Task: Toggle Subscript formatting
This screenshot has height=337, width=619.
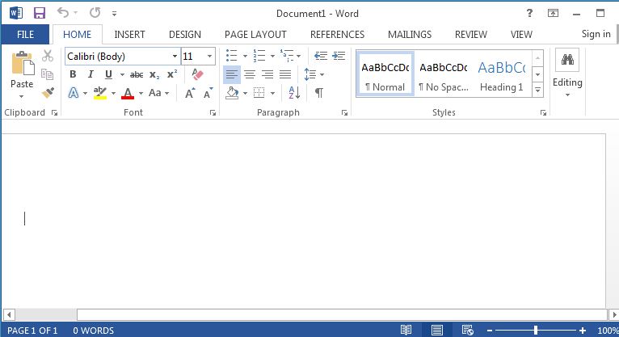Action: pyautogui.click(x=155, y=74)
